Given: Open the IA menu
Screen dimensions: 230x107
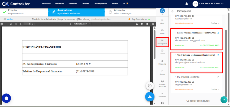Looking at the screenshot, I should point(125,4).
